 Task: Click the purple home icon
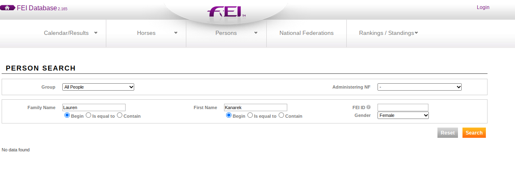pyautogui.click(x=7, y=8)
